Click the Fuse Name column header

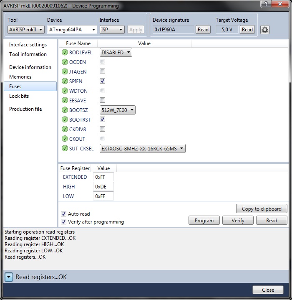pos(78,43)
